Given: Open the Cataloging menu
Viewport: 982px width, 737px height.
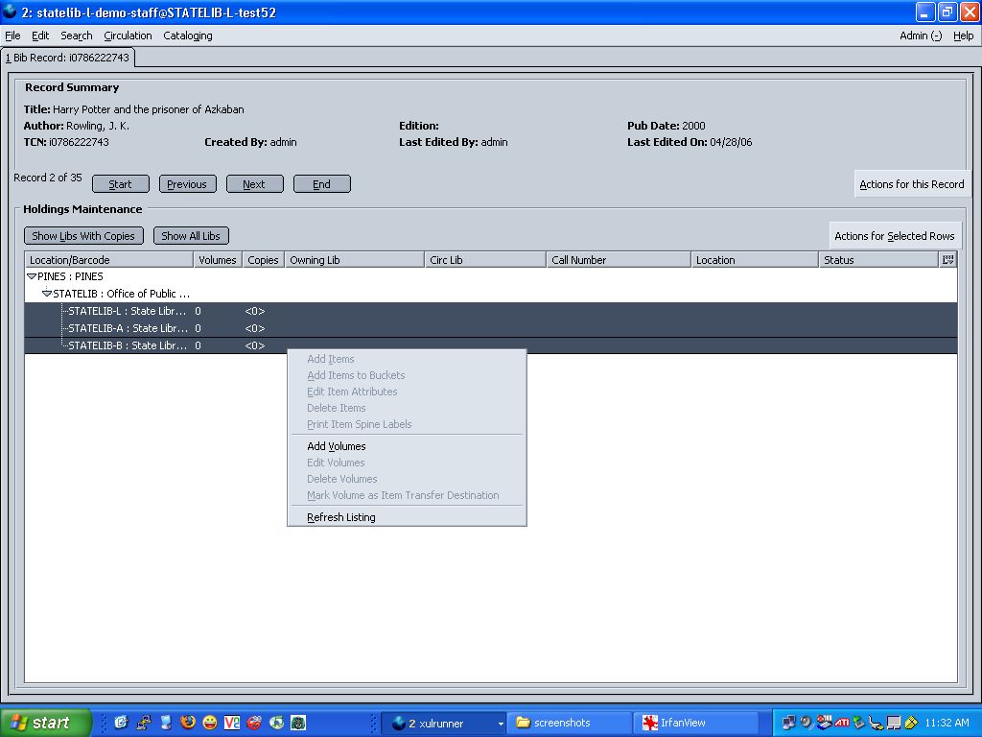Looking at the screenshot, I should point(188,36).
